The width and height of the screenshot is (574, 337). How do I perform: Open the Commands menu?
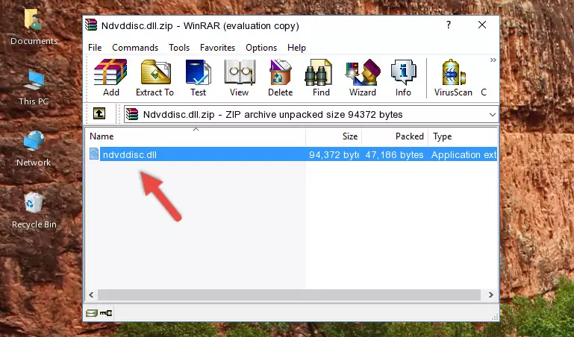pos(135,48)
